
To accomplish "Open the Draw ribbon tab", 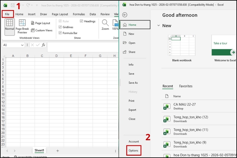I will point(44,14).
